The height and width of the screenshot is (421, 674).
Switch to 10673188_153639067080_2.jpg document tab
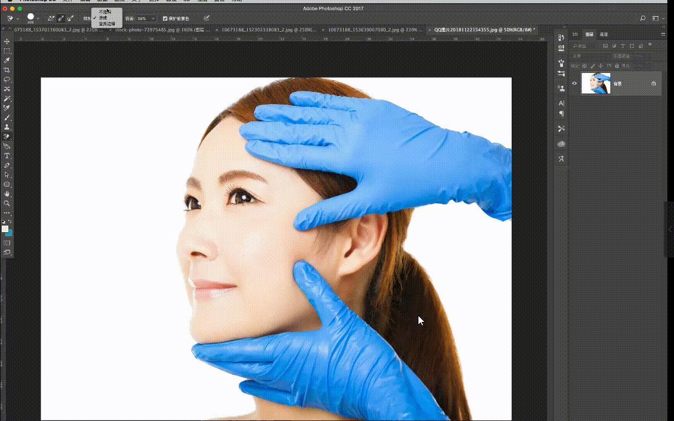click(374, 30)
